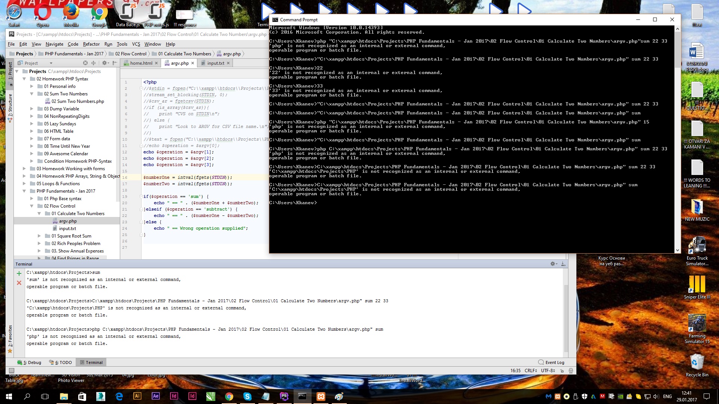
Task: Close the argv.php editor tab
Action: [193, 63]
